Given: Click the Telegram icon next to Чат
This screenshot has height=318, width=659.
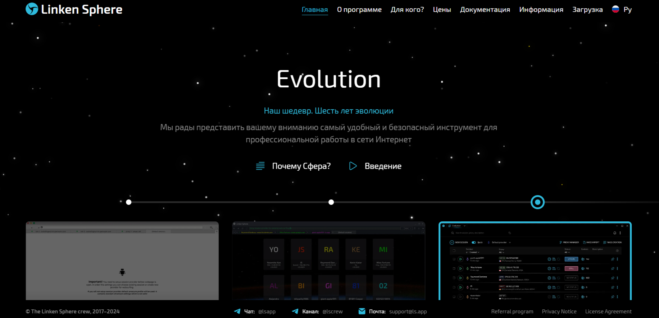Looking at the screenshot, I should pyautogui.click(x=237, y=312).
